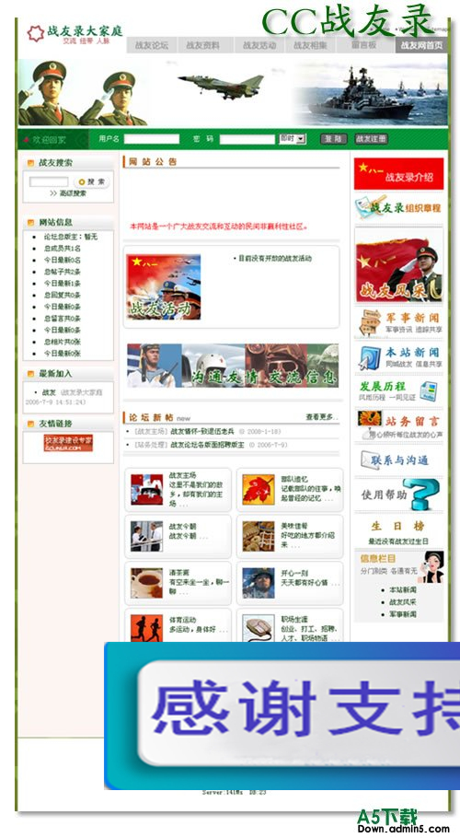Click the 战友注册 register button

tap(372, 139)
